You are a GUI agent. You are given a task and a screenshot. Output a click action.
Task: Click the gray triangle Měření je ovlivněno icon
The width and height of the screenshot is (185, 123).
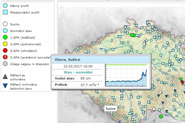pos(5,77)
